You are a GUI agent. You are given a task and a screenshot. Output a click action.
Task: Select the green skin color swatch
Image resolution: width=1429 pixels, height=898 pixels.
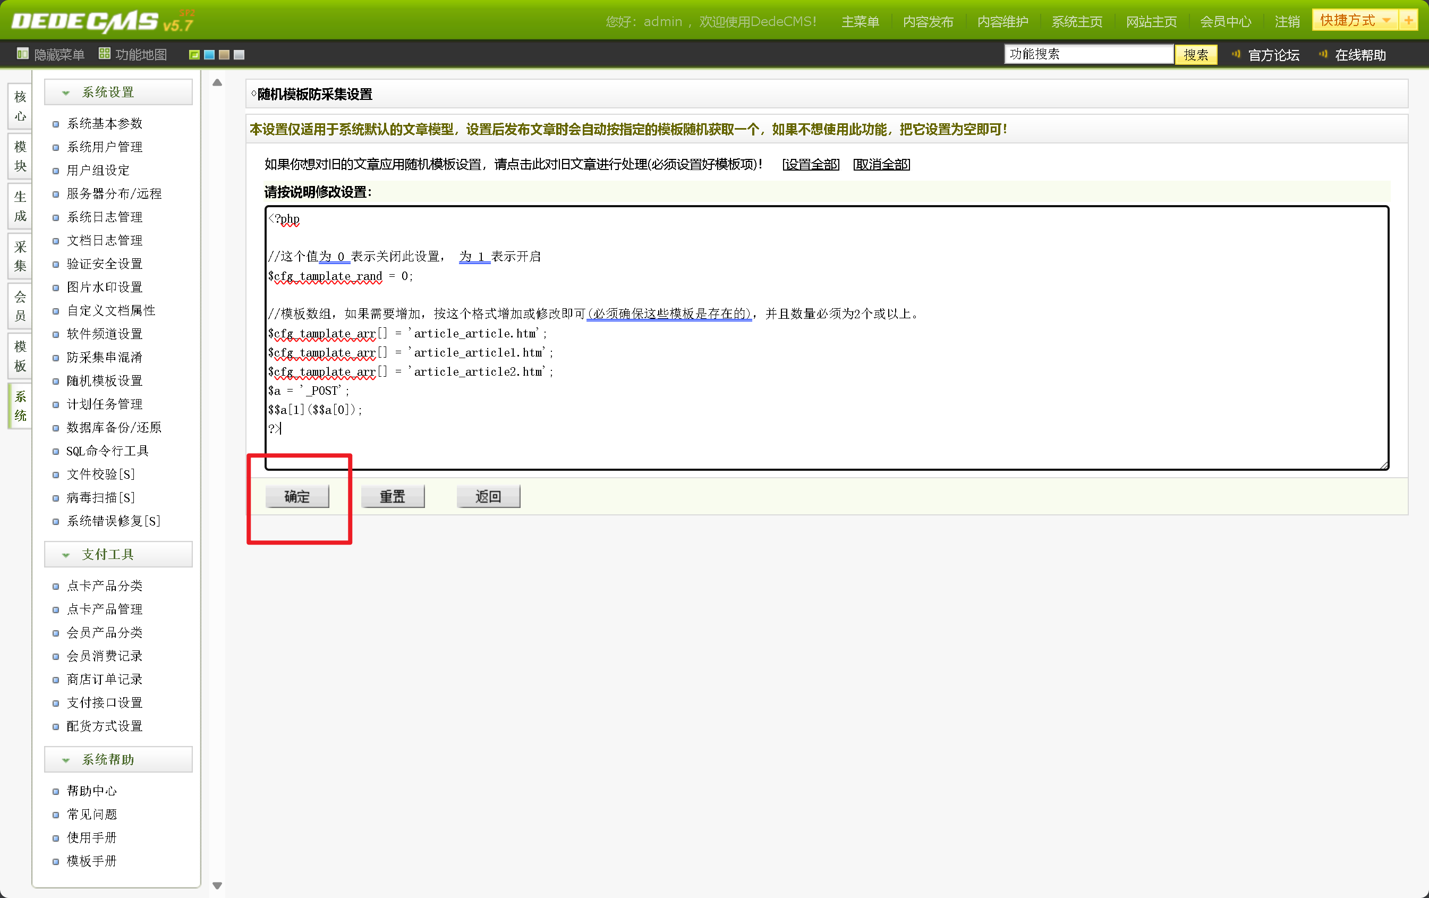194,55
